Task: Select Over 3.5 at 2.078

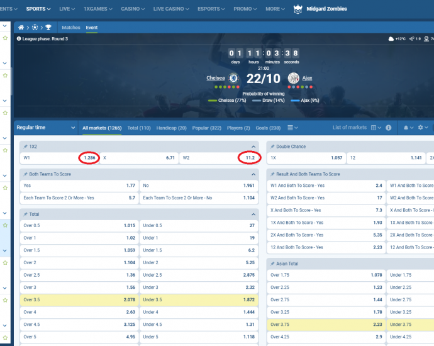Action: (79, 300)
